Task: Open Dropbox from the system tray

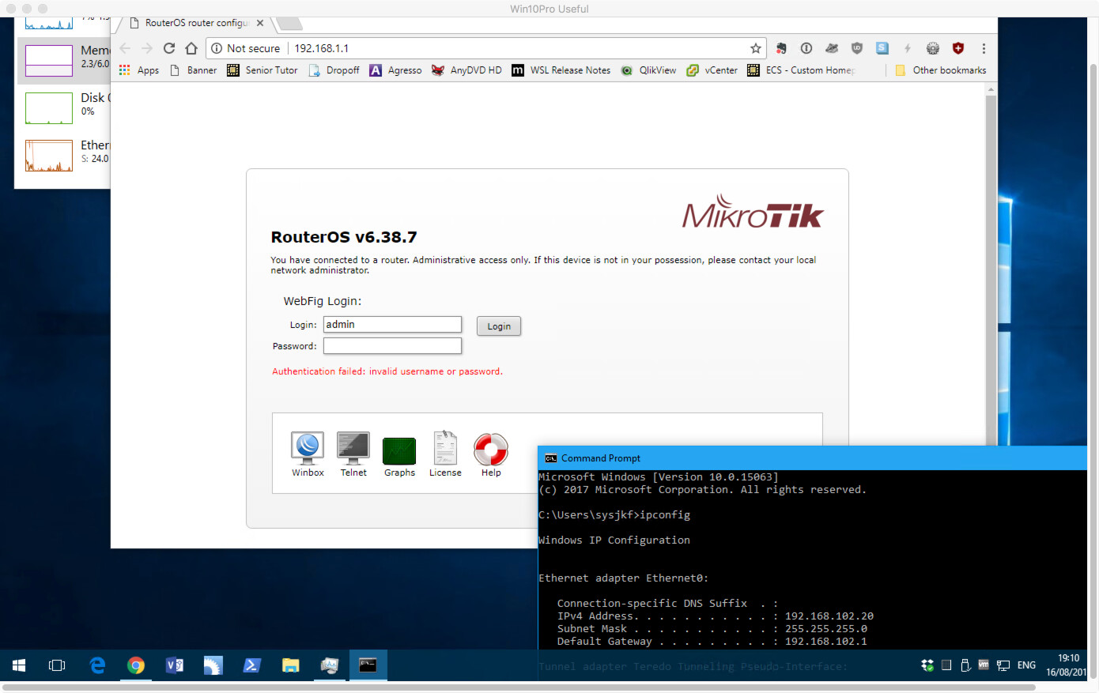Action: coord(927,665)
